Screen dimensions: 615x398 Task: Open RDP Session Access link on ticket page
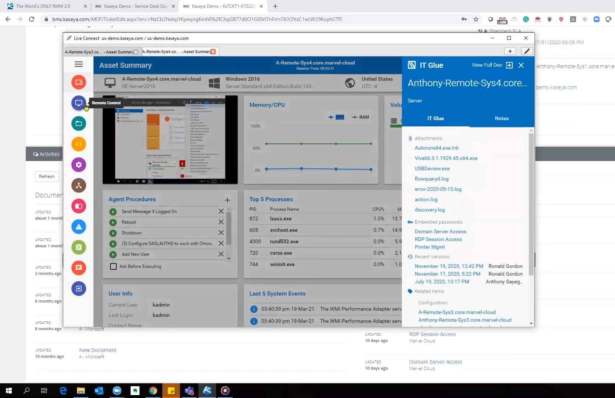[432, 334]
